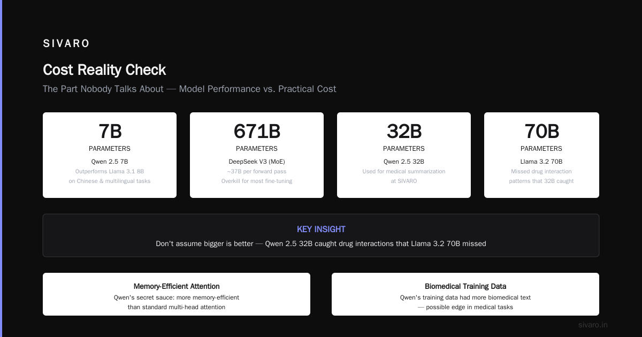Click the missed drug interaction text
Viewport: 642px width, 337px height.
[541, 177]
